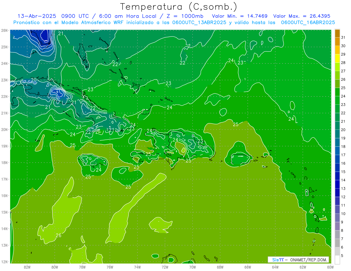Click the '24N' latitude axis label
The width and height of the screenshot is (351, 271).
coord(4,63)
